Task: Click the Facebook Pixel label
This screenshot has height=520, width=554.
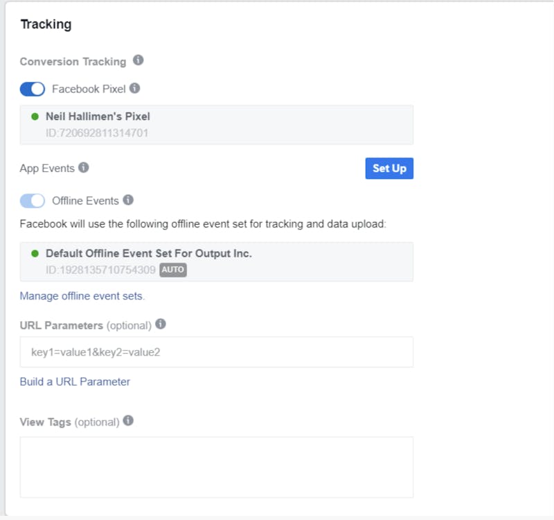Action: click(x=89, y=89)
